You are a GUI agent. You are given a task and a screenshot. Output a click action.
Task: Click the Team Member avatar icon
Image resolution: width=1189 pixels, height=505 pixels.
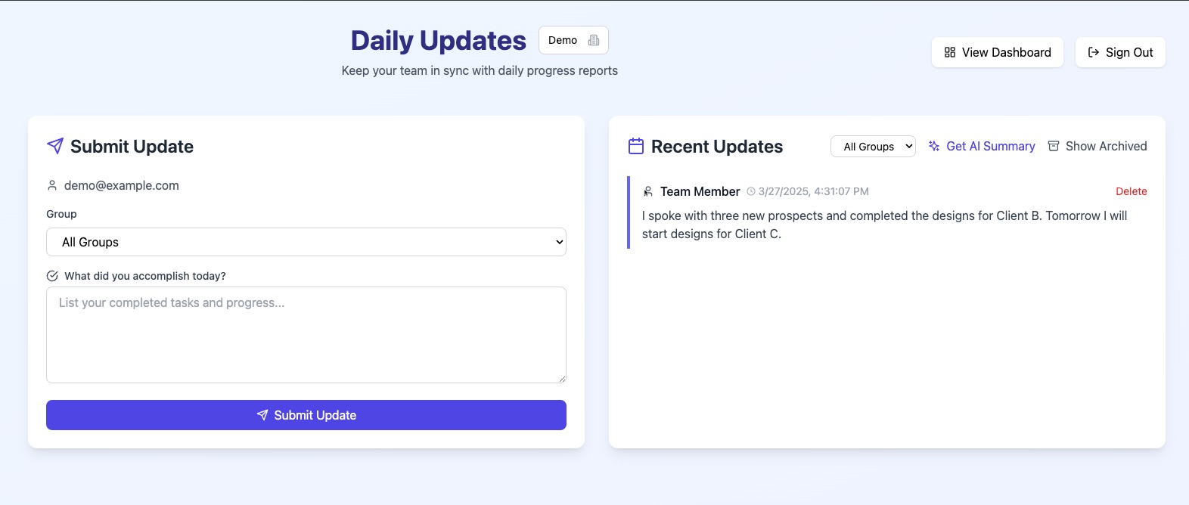[x=648, y=191]
